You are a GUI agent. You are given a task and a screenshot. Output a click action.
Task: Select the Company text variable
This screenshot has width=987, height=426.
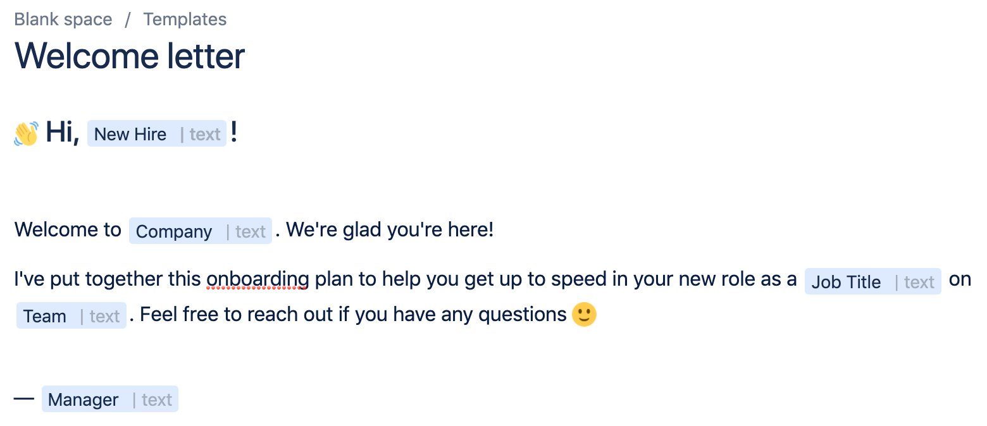201,231
